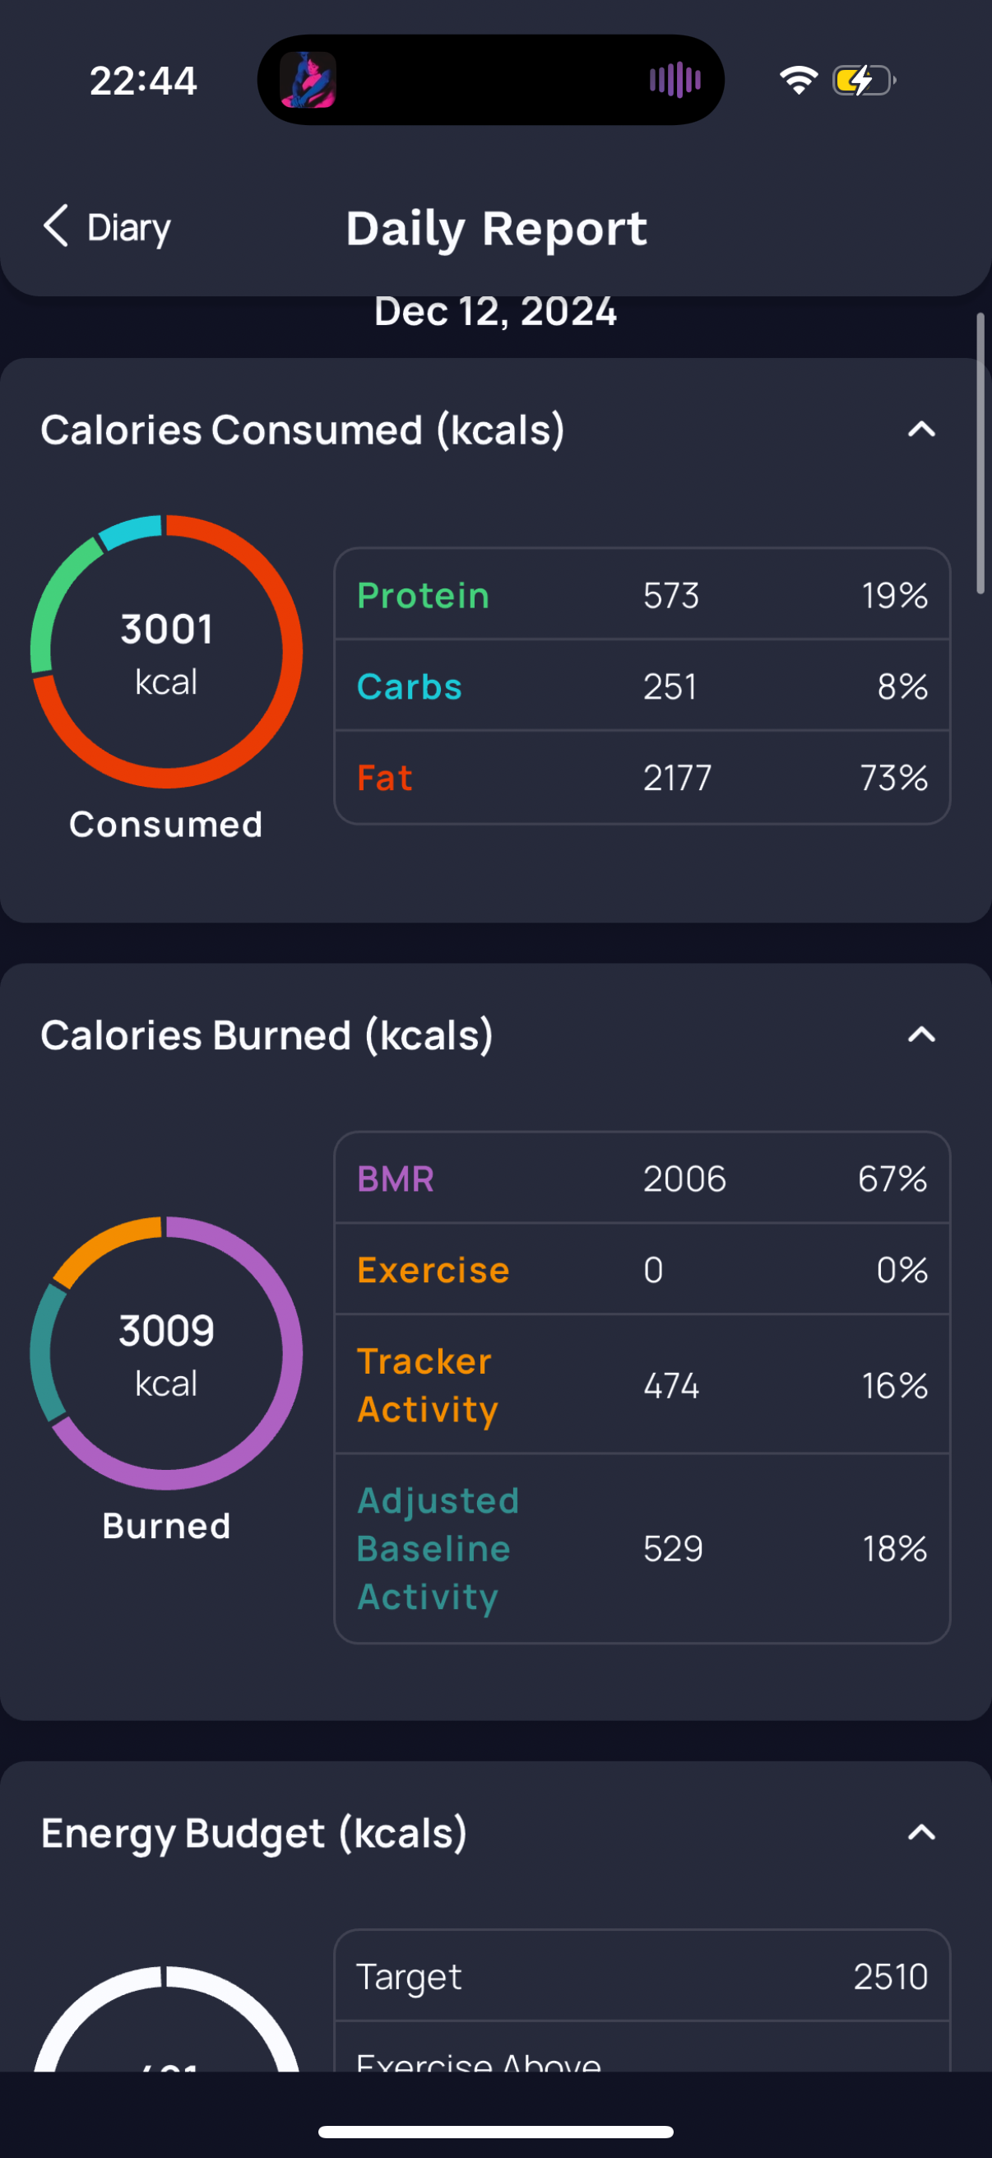The image size is (992, 2158).
Task: Tap the charging battery icon
Action: pyautogui.click(x=864, y=81)
